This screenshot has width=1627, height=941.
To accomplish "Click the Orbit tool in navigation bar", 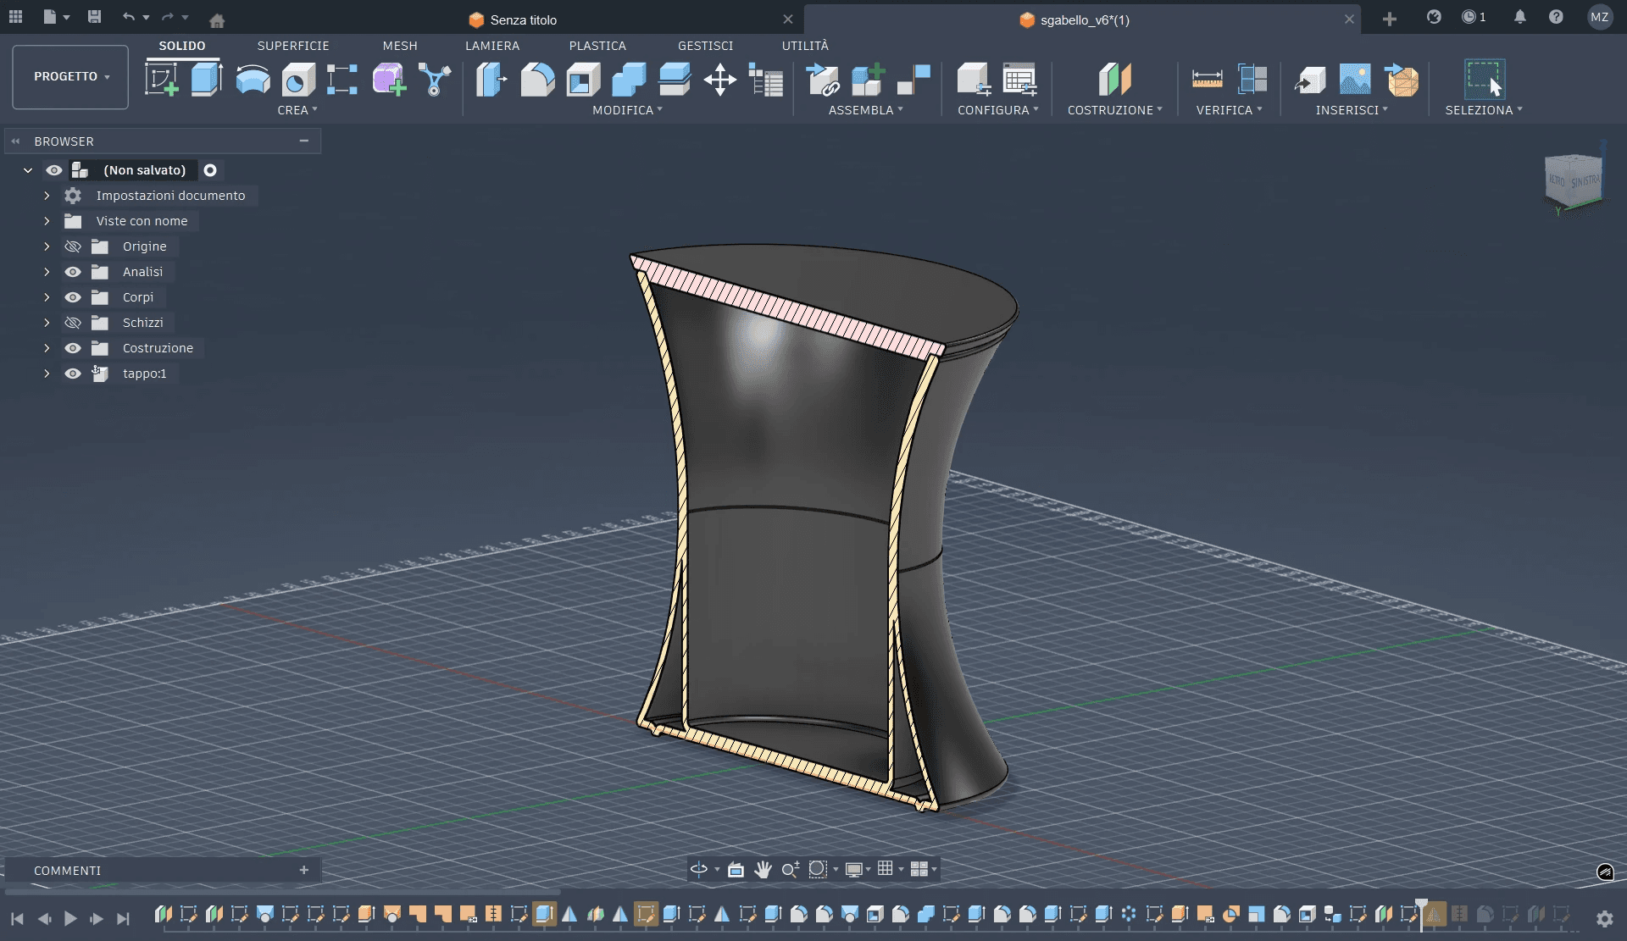I will click(699, 869).
